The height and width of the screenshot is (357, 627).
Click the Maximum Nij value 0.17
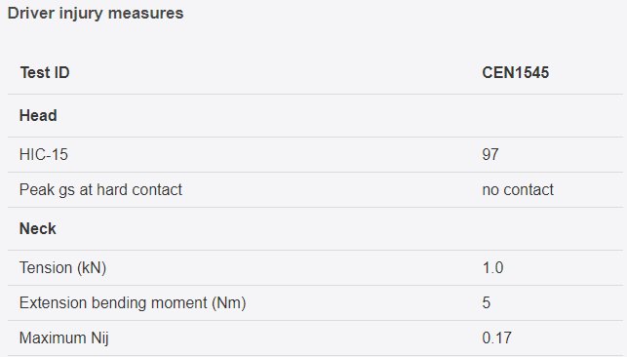click(496, 338)
